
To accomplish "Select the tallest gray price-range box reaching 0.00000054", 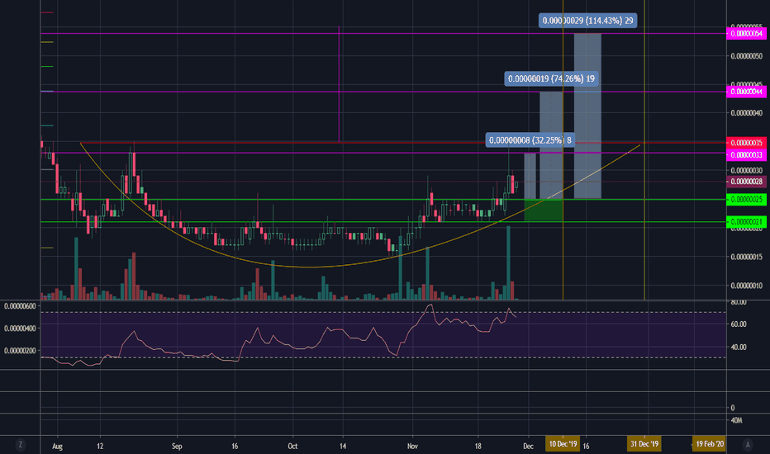I will click(587, 116).
